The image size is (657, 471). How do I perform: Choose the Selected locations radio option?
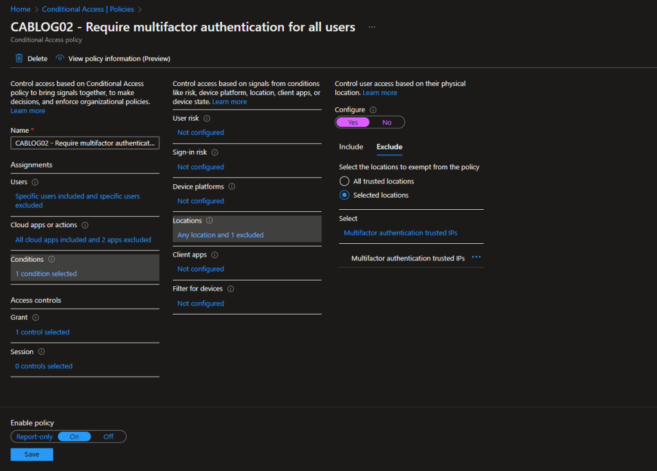[x=344, y=195]
